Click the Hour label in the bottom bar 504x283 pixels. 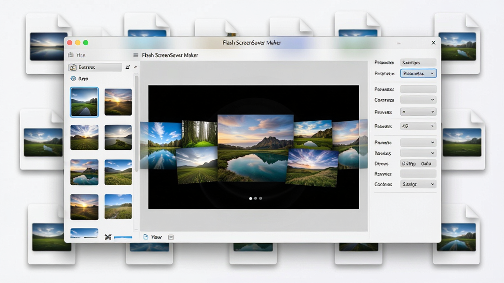157,237
